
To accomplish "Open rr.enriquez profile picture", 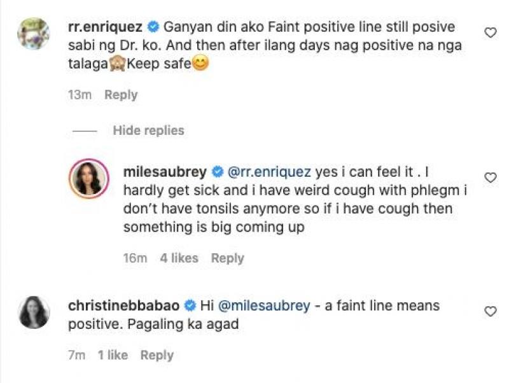I will point(34,33).
